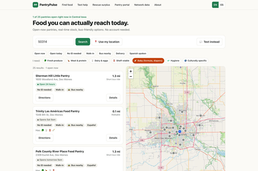Toggle the Walk-in filter chip
The width and height of the screenshot is (258, 171).
click(90, 53)
